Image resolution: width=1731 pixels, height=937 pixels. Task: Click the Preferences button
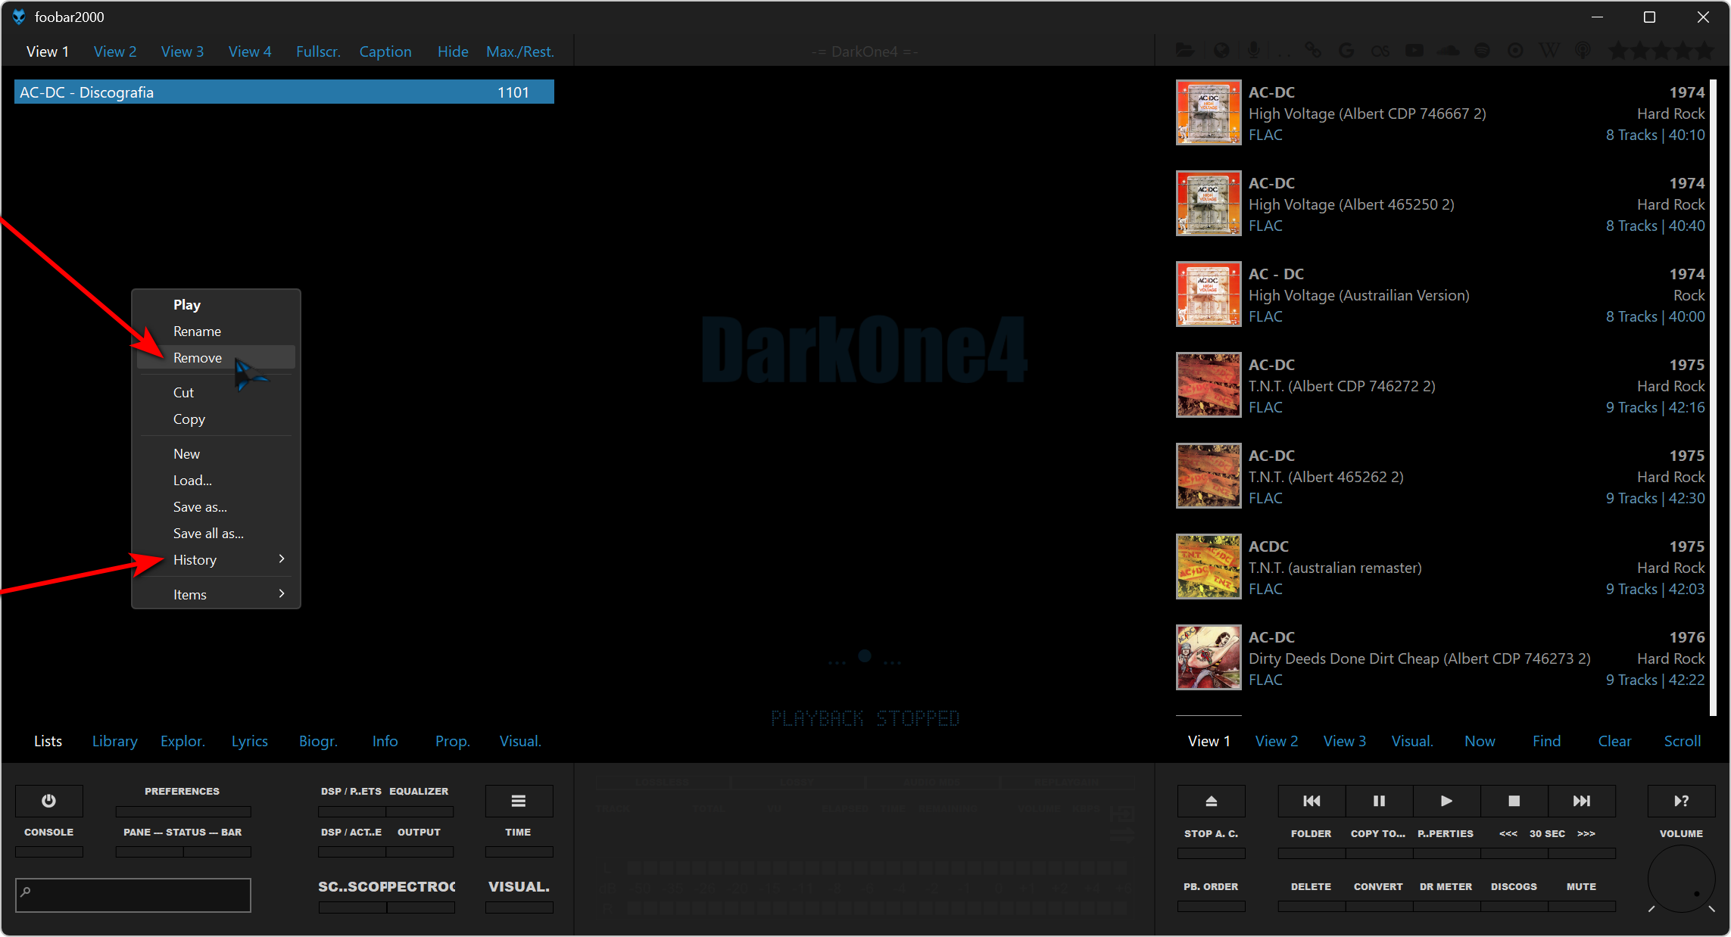(182, 791)
